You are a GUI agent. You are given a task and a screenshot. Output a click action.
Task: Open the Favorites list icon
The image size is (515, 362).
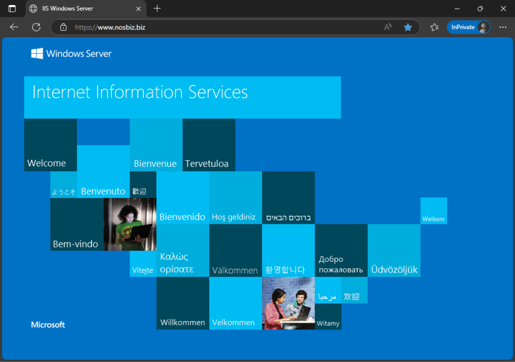click(x=434, y=27)
